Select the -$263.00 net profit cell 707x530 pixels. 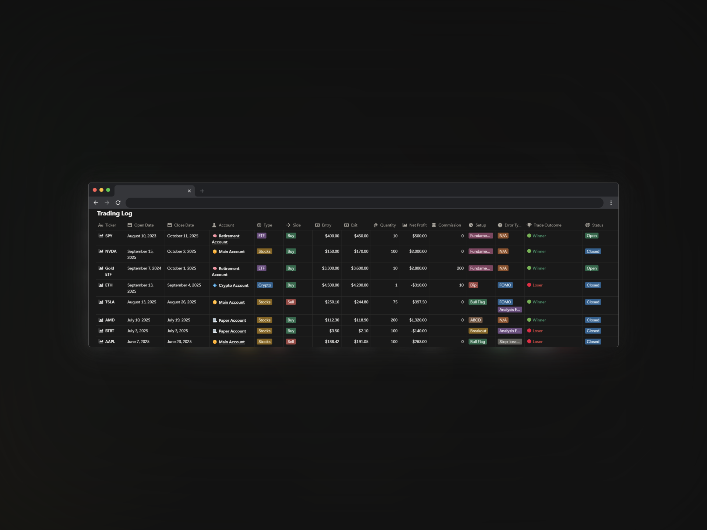click(419, 342)
